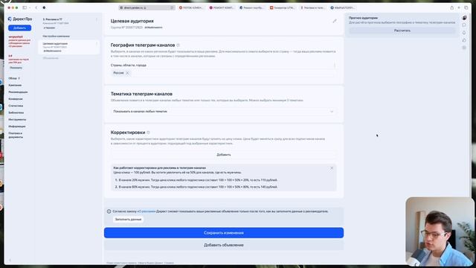Click the direct.yandex.ru address bar

coord(147,7)
